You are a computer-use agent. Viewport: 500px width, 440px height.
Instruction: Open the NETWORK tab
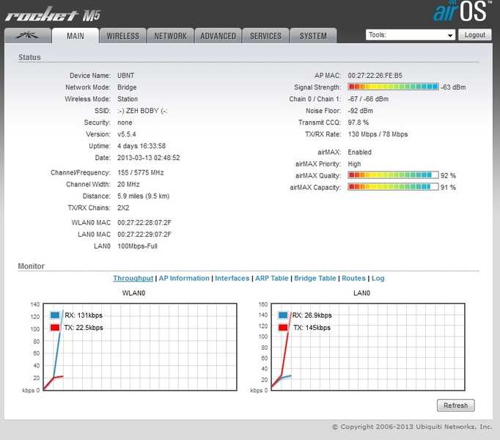pyautogui.click(x=171, y=35)
